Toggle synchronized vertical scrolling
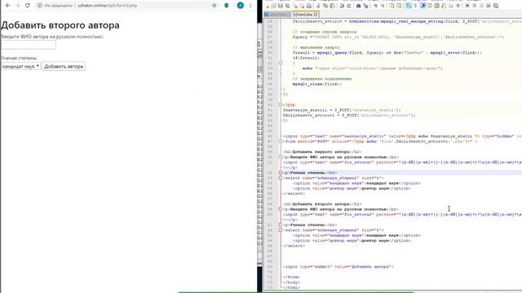 pos(391,6)
